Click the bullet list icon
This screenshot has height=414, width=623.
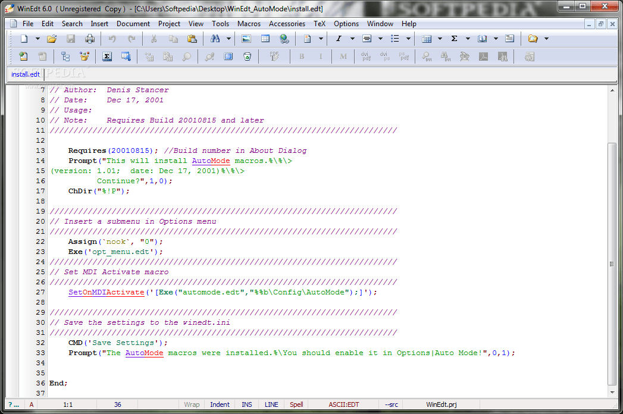click(395, 39)
